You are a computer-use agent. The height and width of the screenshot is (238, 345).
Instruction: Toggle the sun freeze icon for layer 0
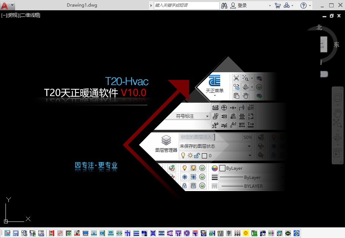coord(190,155)
